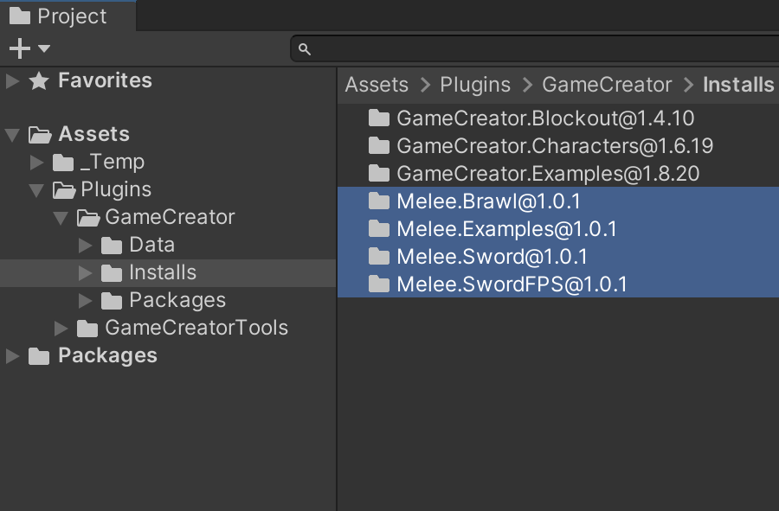Click folder icon of GameCreator.Characters@1.6.19
779x511 pixels.
coord(379,146)
